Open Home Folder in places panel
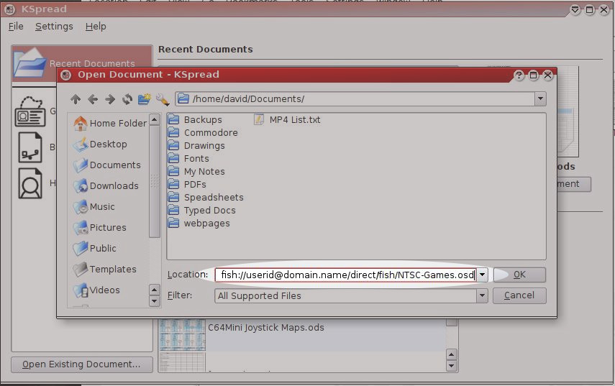The width and height of the screenshot is (615, 386). pos(110,123)
